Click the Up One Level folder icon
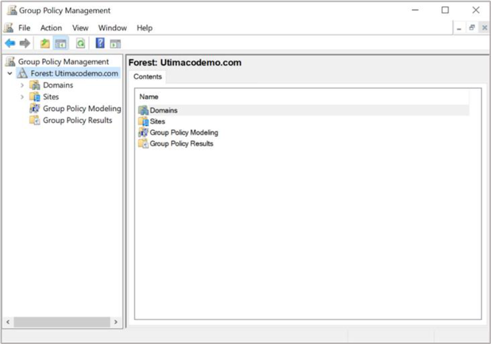This screenshot has width=491, height=344. [45, 43]
